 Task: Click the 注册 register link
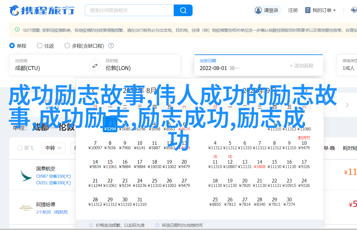coord(293,10)
